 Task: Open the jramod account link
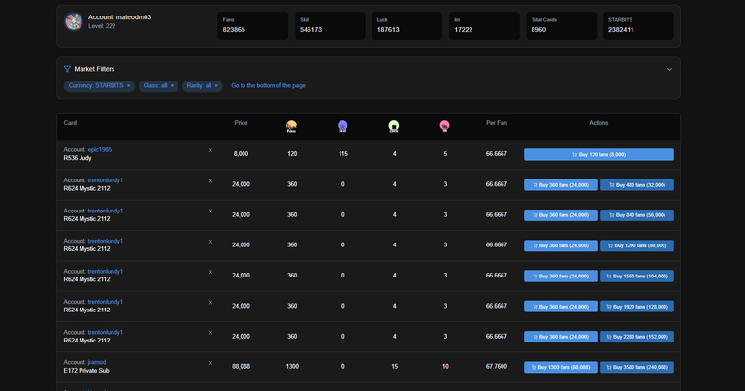tap(97, 362)
